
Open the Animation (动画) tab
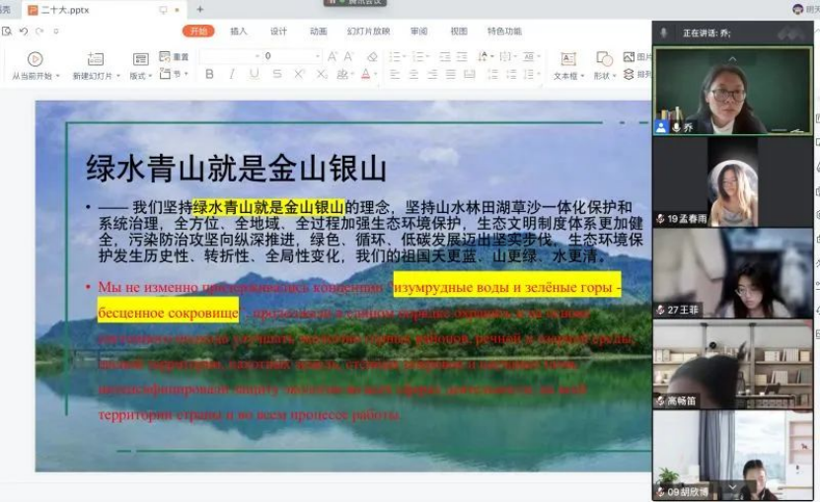tap(318, 32)
